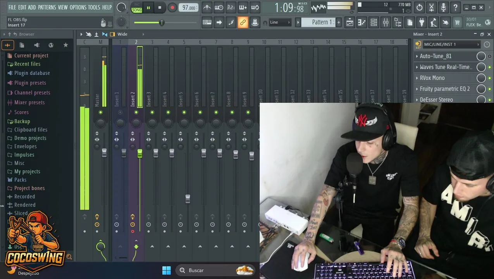Image resolution: width=494 pixels, height=279 pixels.
Task: Mute Insert 9 track green light
Action: [x=248, y=112]
